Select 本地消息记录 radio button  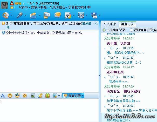click(x=104, y=30)
